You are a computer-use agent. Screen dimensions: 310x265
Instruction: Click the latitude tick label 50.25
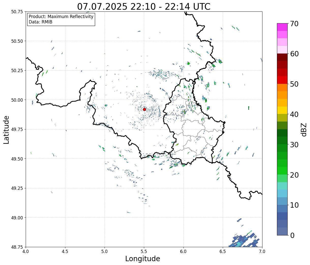17,71
